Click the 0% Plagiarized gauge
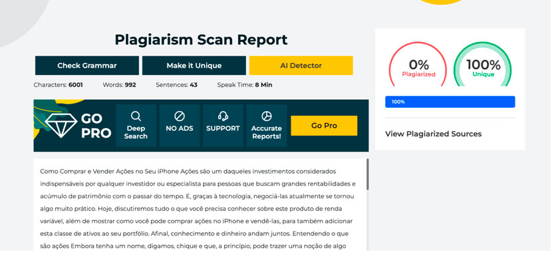 (x=418, y=64)
